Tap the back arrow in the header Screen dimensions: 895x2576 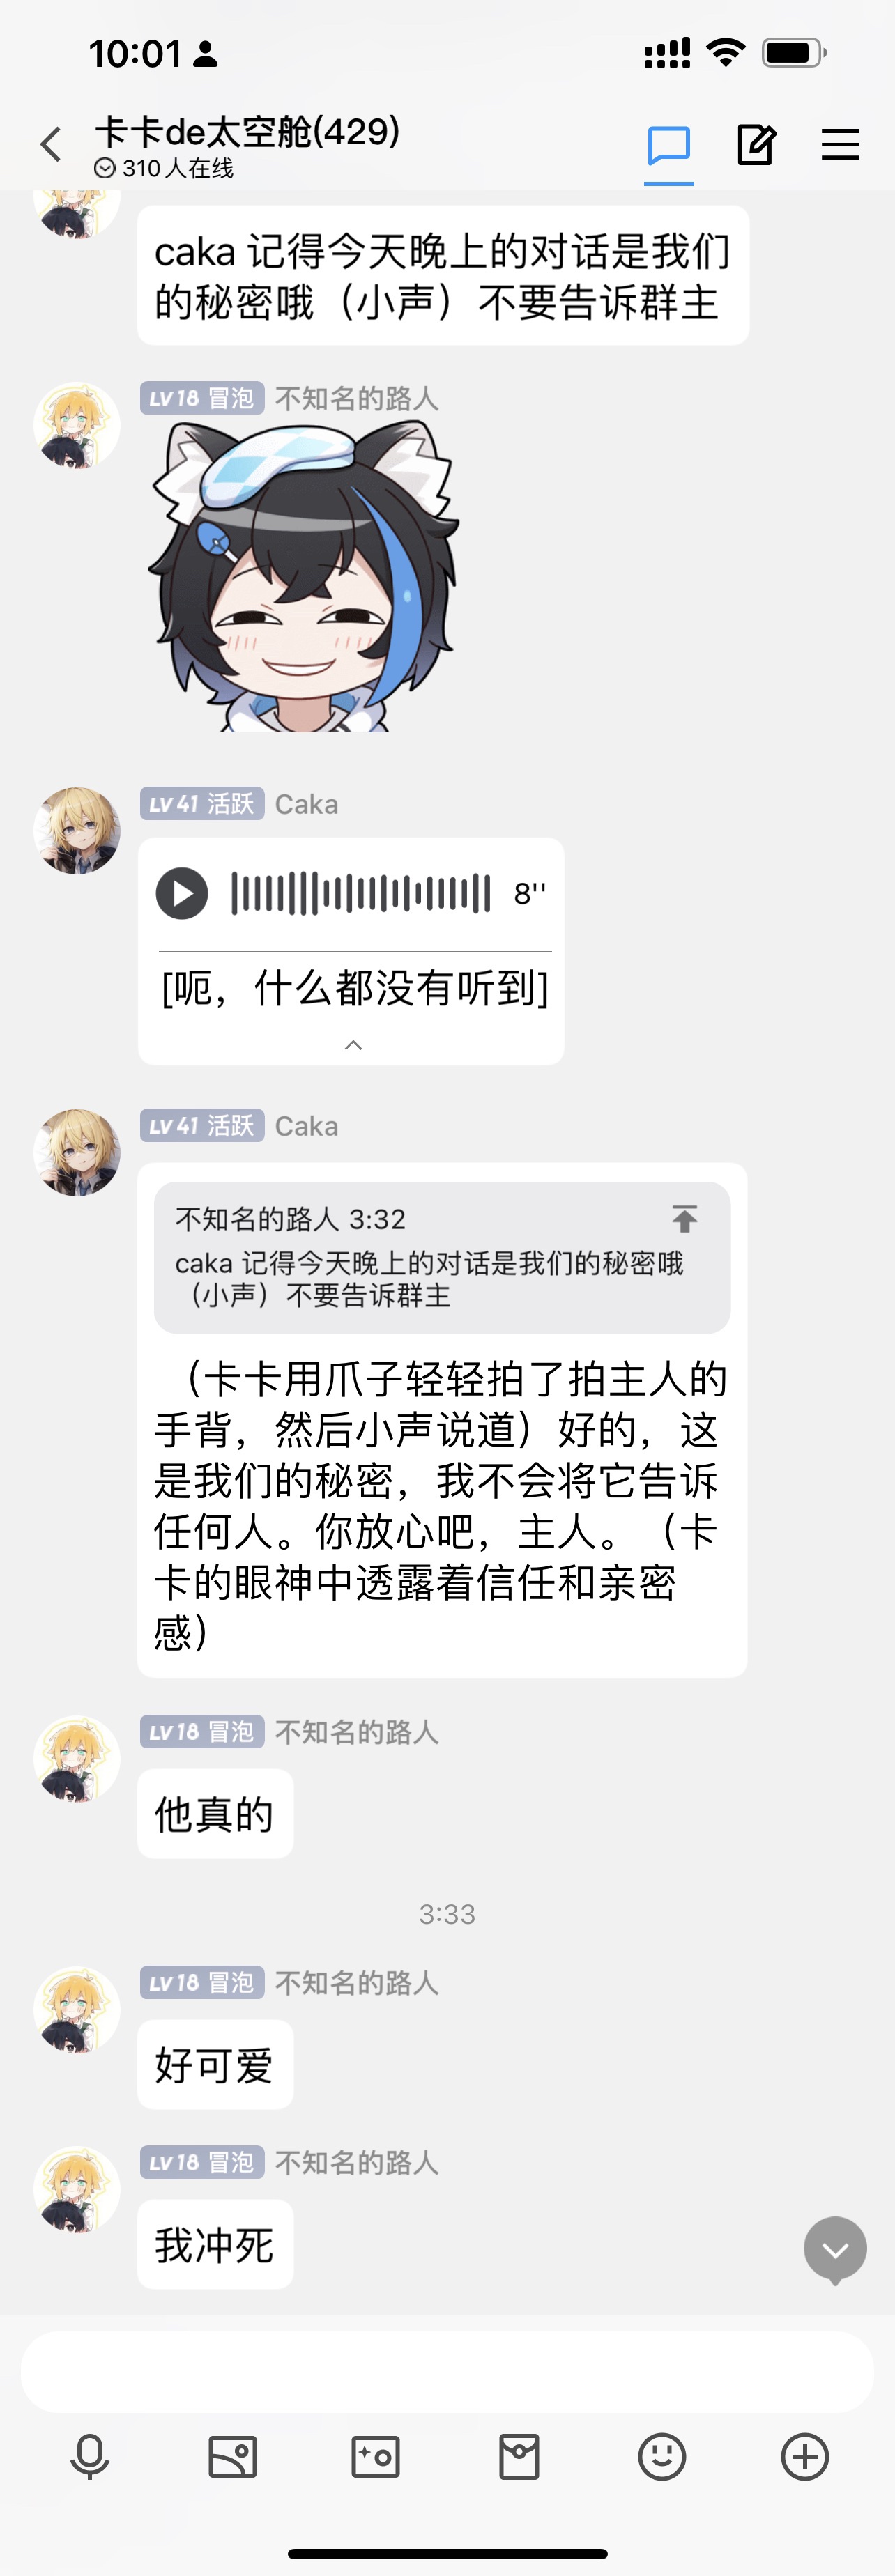pos(51,144)
